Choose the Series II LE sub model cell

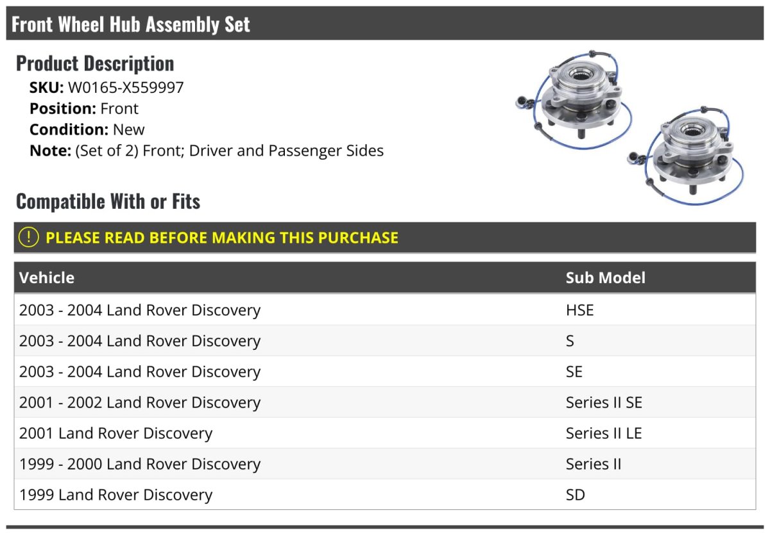pyautogui.click(x=603, y=433)
